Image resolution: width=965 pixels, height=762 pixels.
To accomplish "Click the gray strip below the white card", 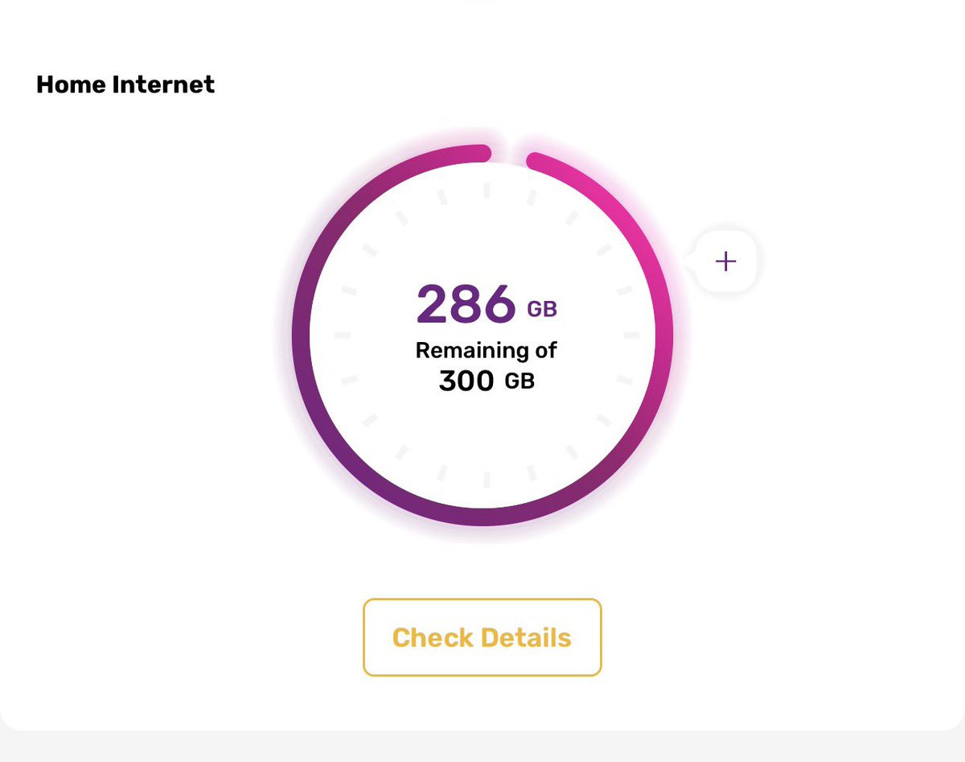I will point(482,748).
